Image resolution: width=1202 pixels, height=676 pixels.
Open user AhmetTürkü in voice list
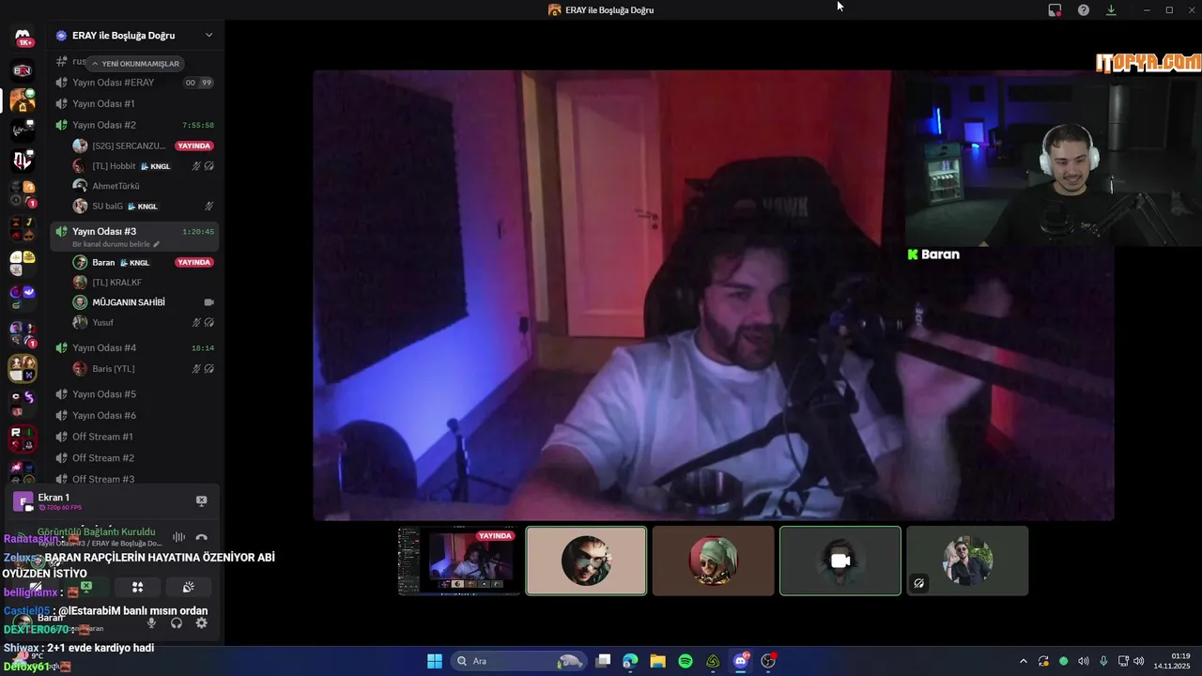pyautogui.click(x=144, y=186)
